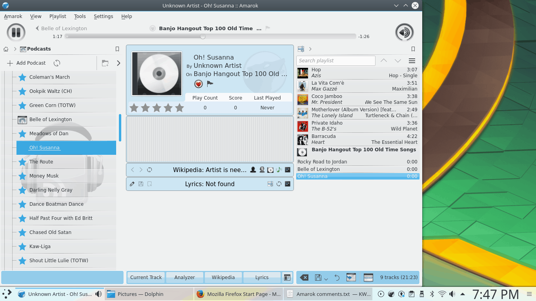Expand breadcrumb chevron before Podcasts
The image size is (536, 301).
15,49
